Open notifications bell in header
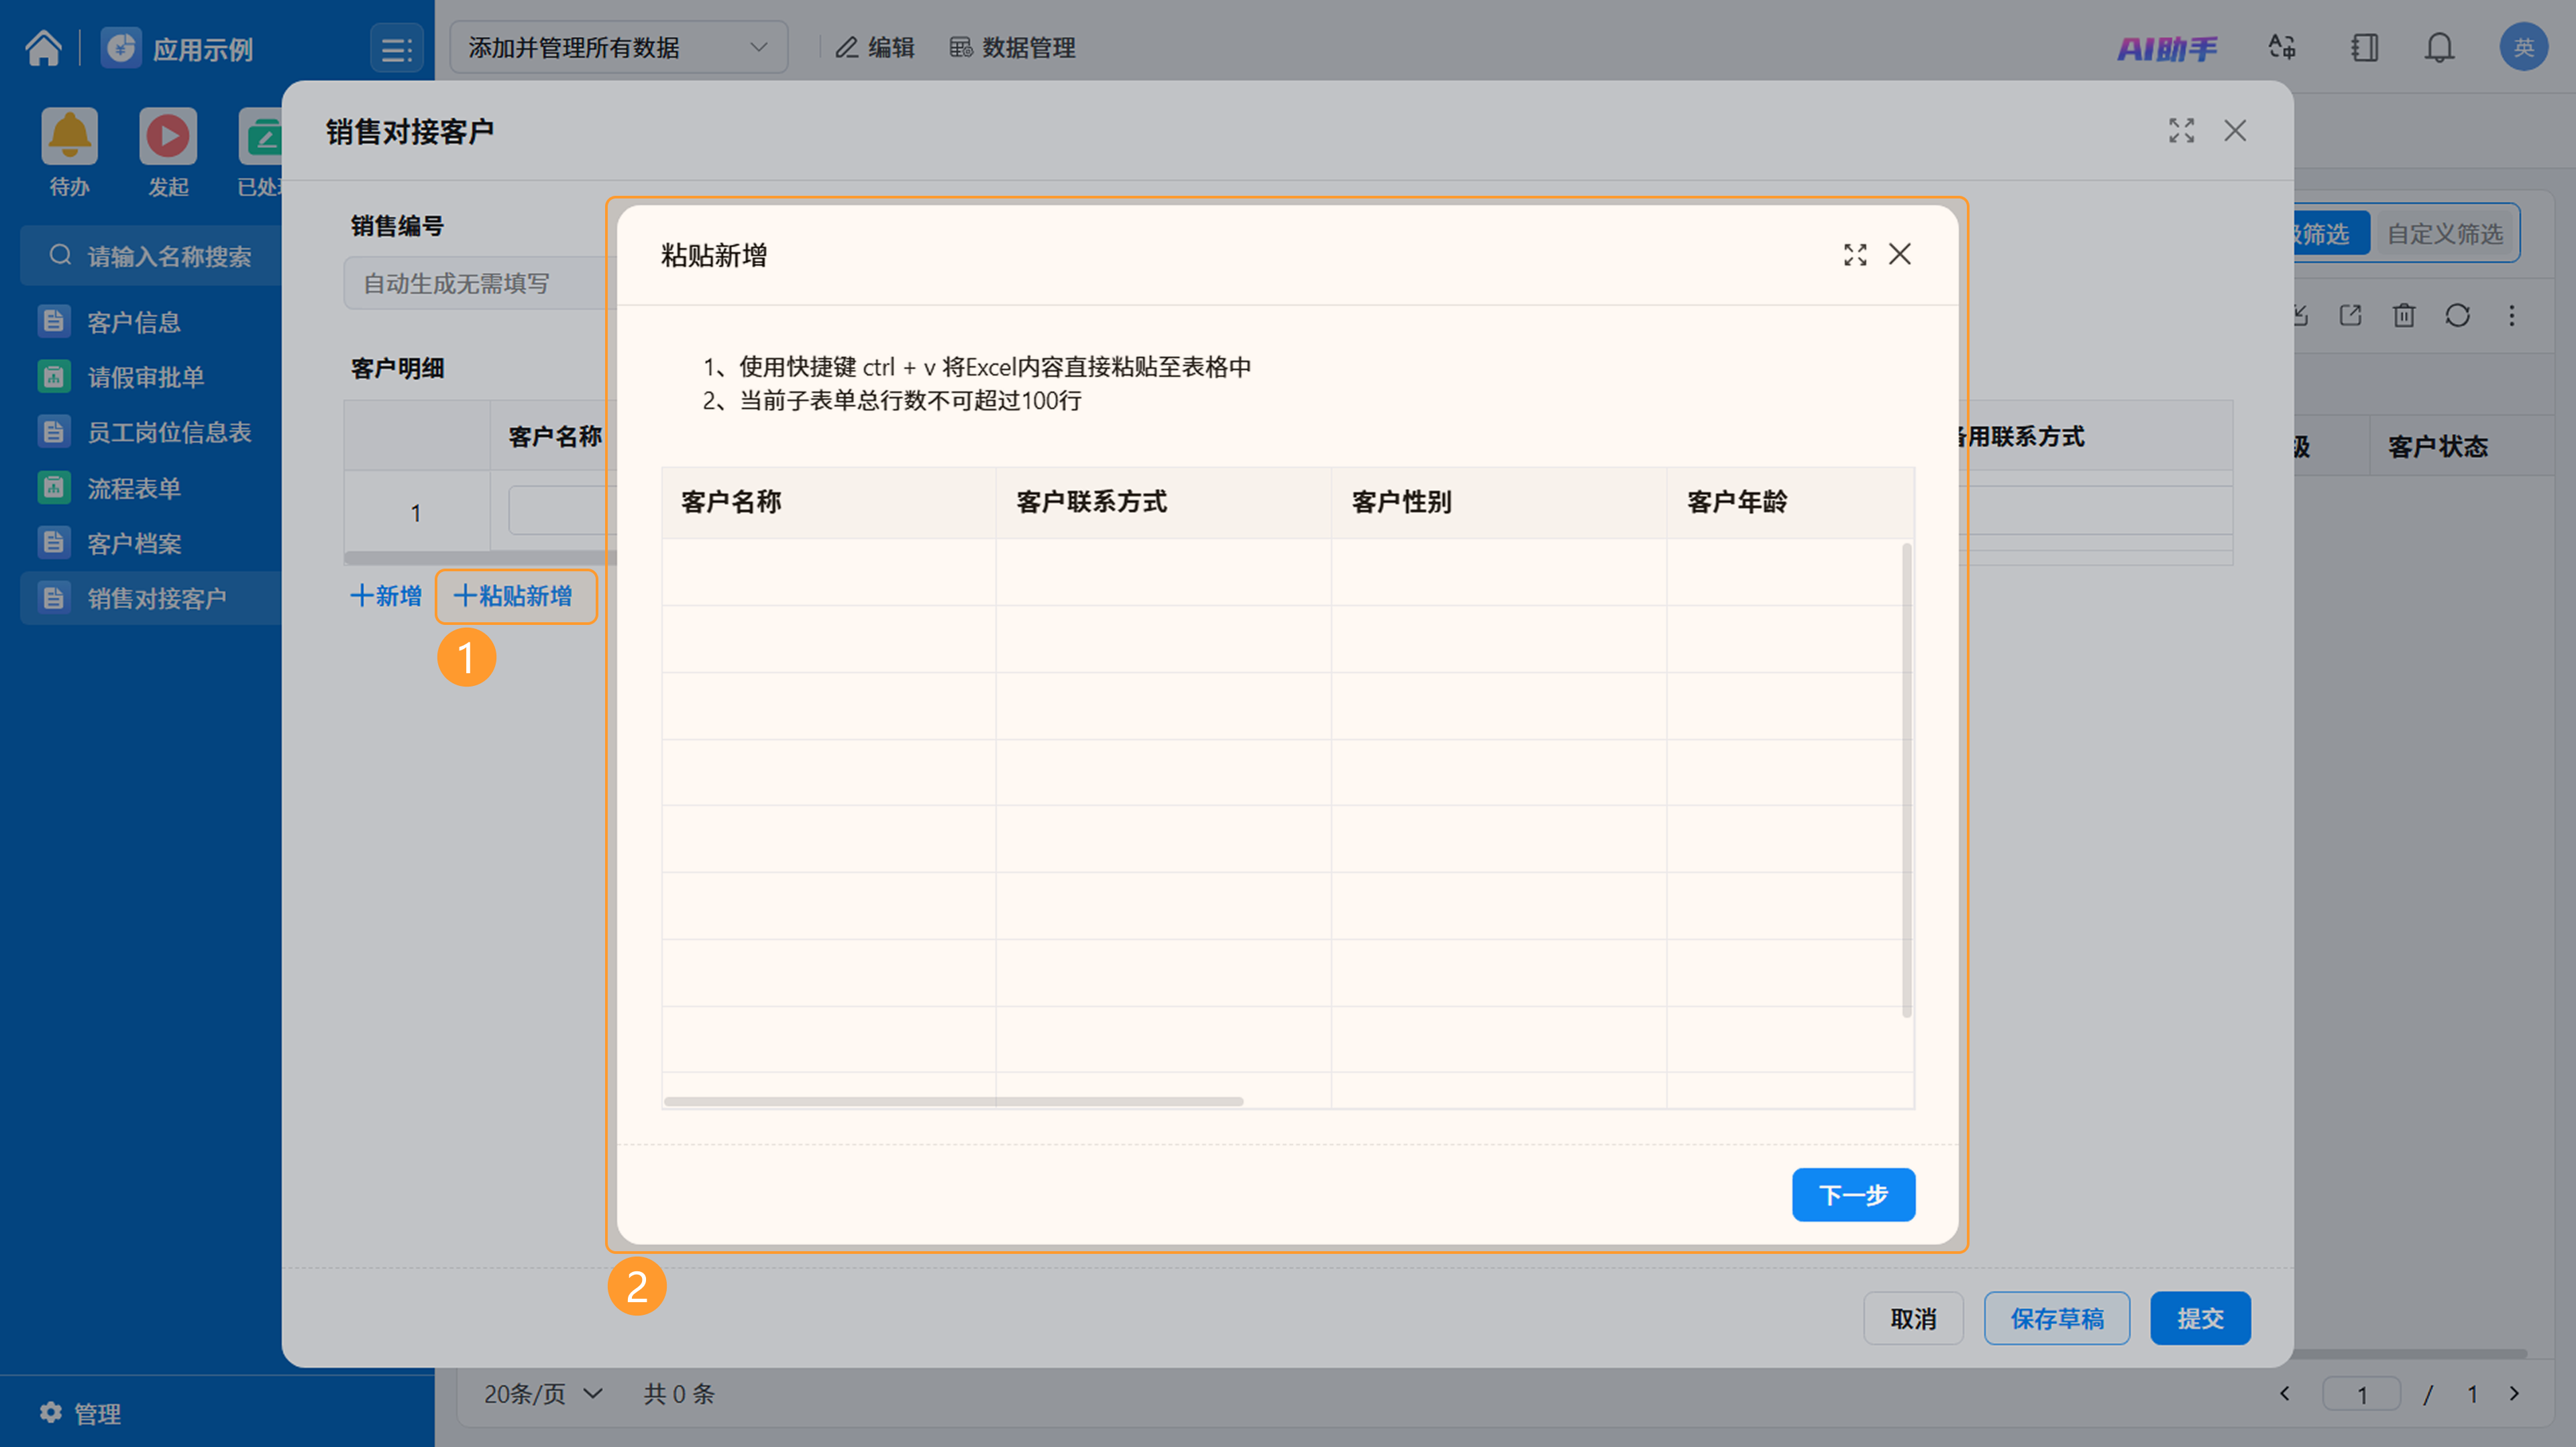This screenshot has height=1447, width=2576. [x=2440, y=47]
